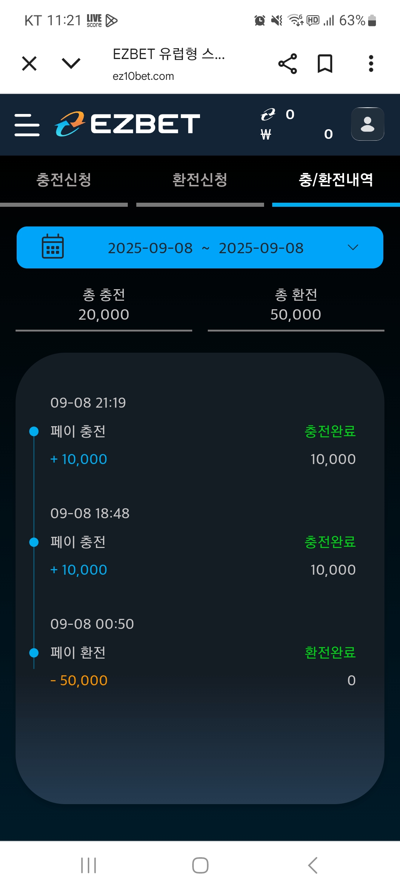This screenshot has width=400, height=891.
Task: Open the three-dot browser options menu
Action: point(371,63)
